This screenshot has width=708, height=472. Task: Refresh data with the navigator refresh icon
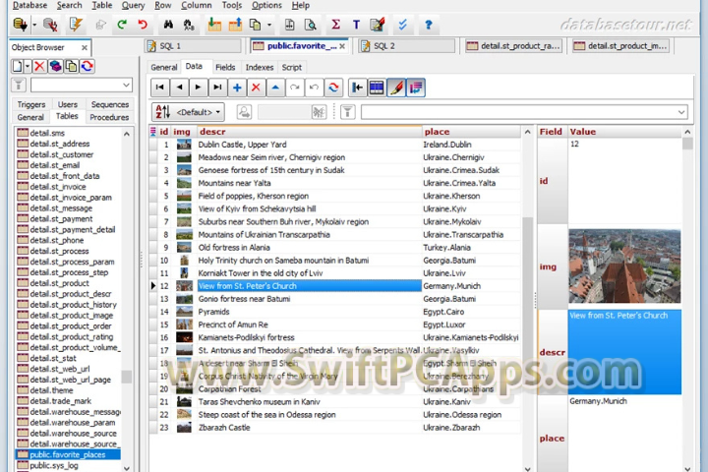[333, 88]
